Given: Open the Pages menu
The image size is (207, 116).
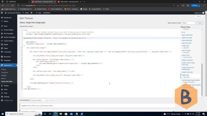Looking at the screenshot, I should [6, 48].
